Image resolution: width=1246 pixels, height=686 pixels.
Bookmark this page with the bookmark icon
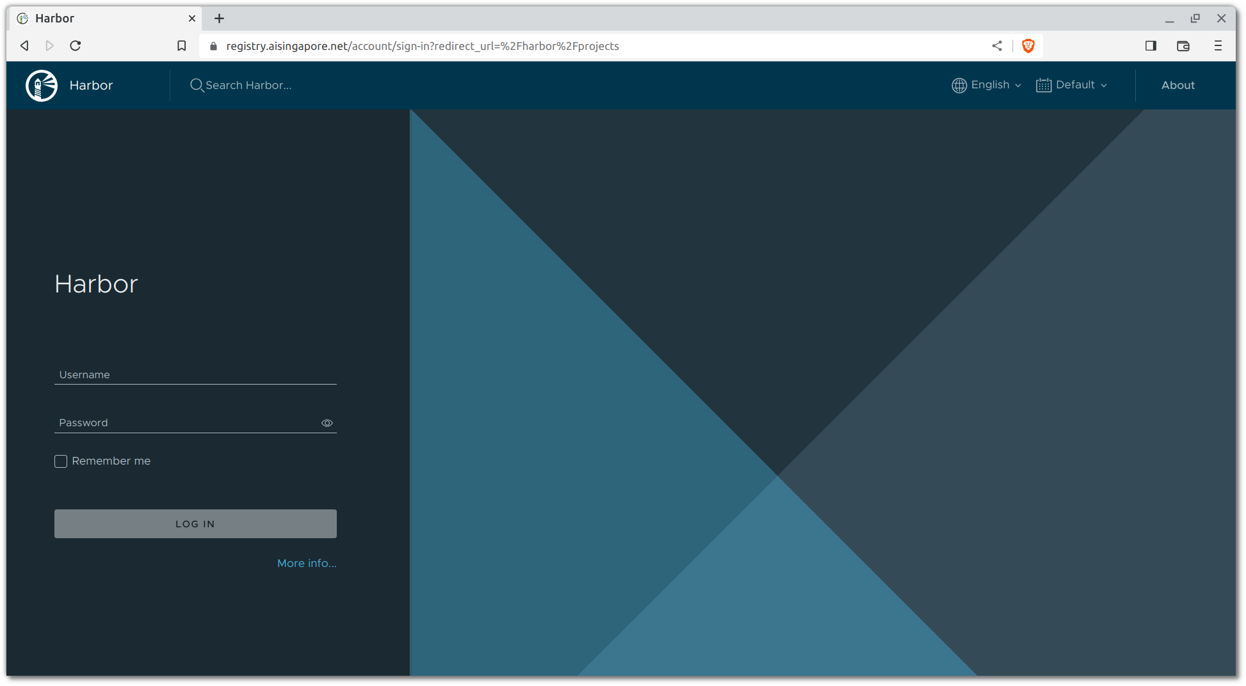181,45
